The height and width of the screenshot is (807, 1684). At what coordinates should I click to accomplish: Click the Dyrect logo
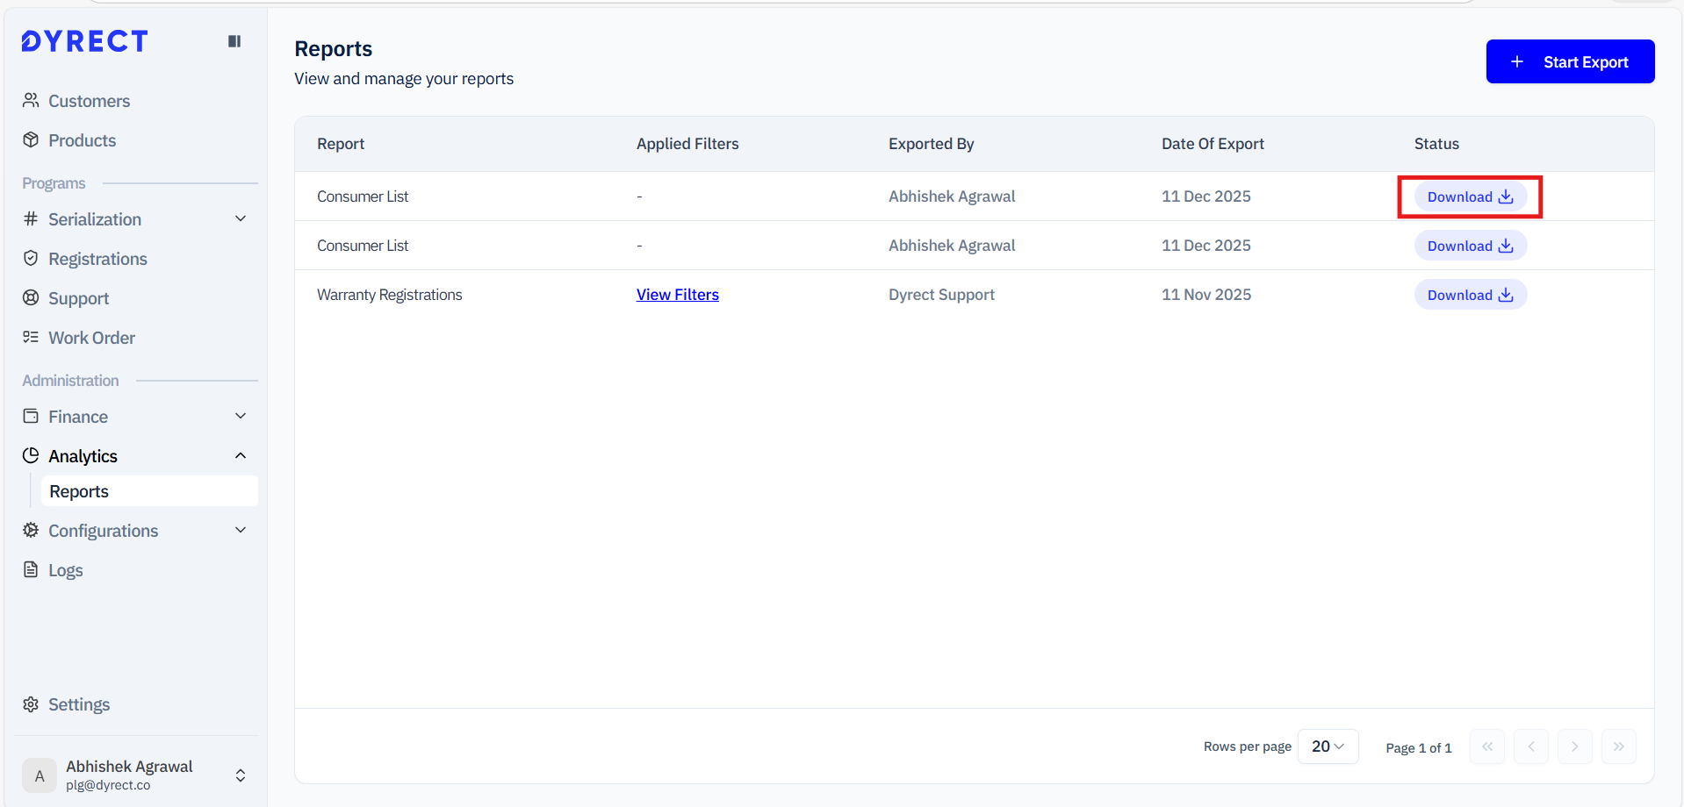tap(85, 41)
